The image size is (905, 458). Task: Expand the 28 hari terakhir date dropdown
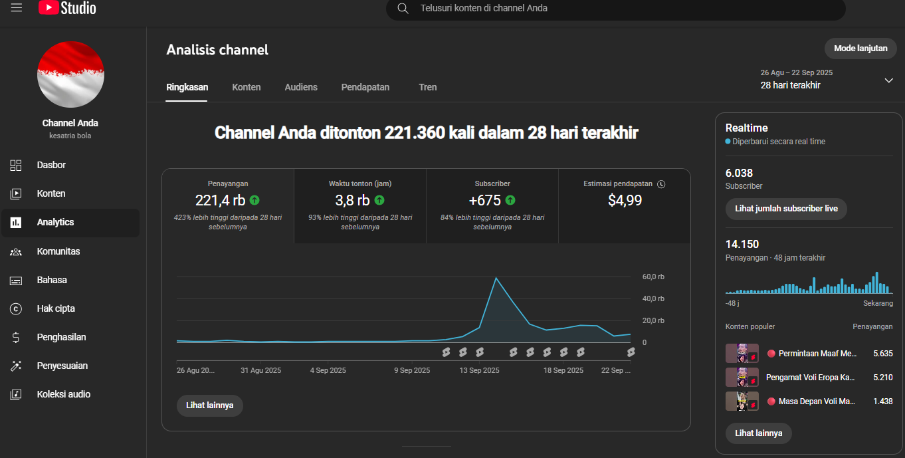point(888,80)
